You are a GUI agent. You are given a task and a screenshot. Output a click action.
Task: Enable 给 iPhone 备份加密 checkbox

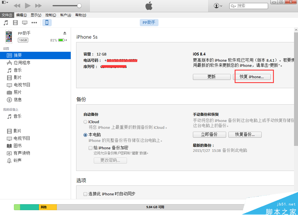point(90,148)
